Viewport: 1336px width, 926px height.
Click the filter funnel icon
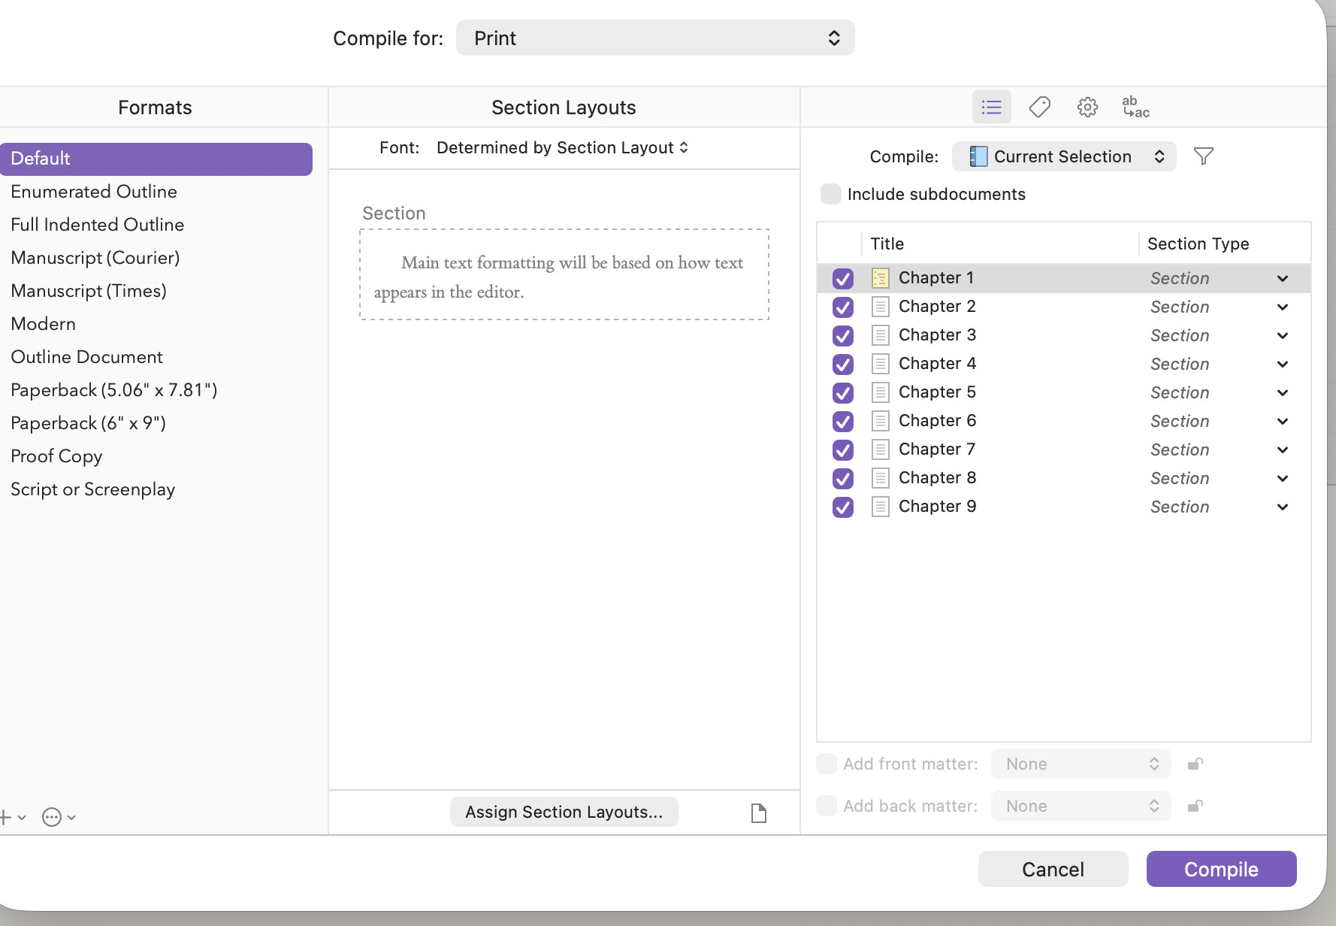coord(1203,156)
